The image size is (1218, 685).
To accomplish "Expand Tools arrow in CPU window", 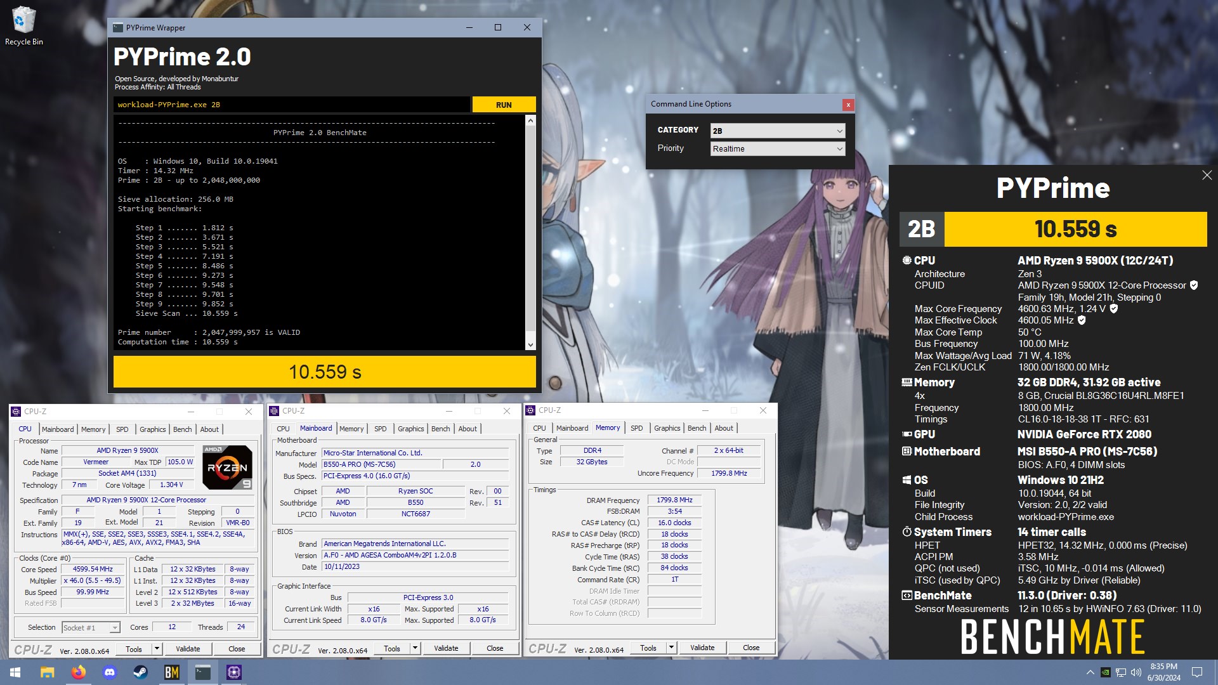I will (157, 649).
